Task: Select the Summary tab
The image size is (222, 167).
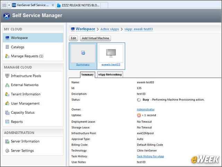Action: tap(87, 74)
